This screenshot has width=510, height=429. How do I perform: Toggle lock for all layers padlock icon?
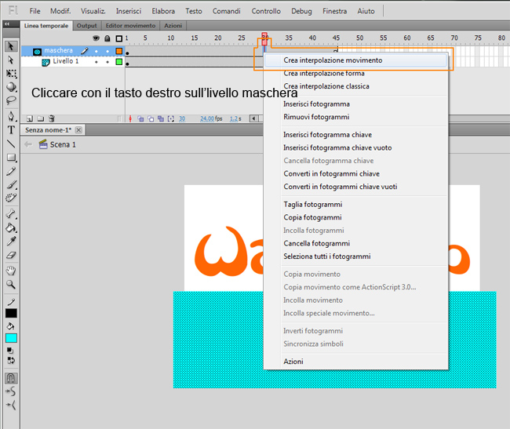[x=107, y=38]
